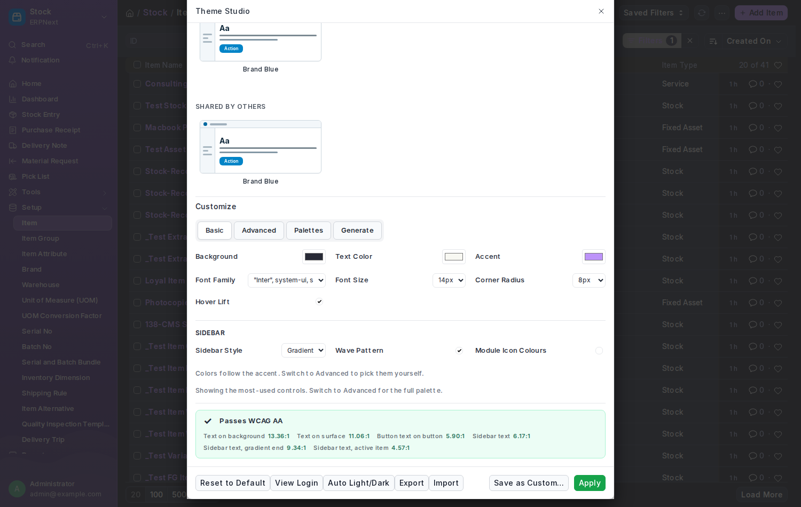Click the Setup icon in sidebar

click(13, 208)
